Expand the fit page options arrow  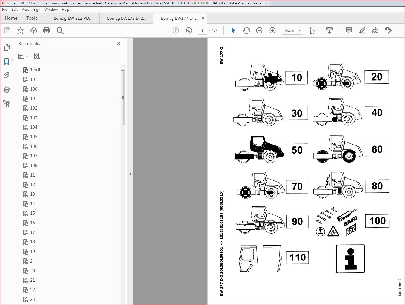tap(318, 30)
